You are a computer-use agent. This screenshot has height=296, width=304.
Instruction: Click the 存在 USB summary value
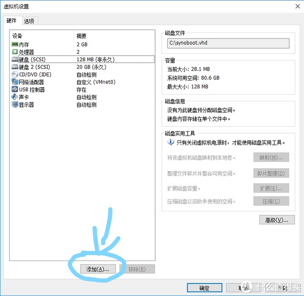tap(82, 90)
